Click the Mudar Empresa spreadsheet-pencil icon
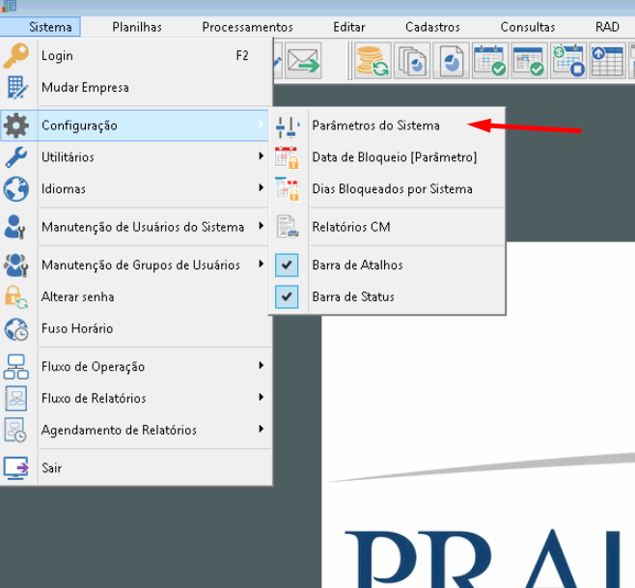 point(17,87)
